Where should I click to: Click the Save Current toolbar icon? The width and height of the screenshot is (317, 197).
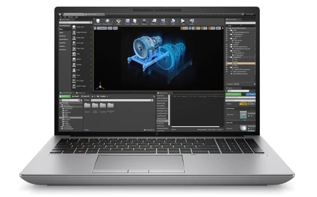point(98,21)
